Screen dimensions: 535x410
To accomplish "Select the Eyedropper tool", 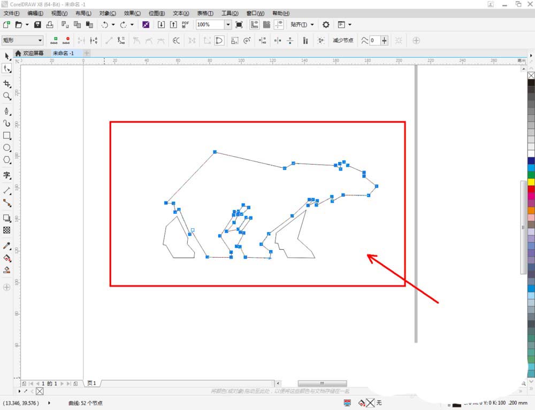I will coord(7,246).
